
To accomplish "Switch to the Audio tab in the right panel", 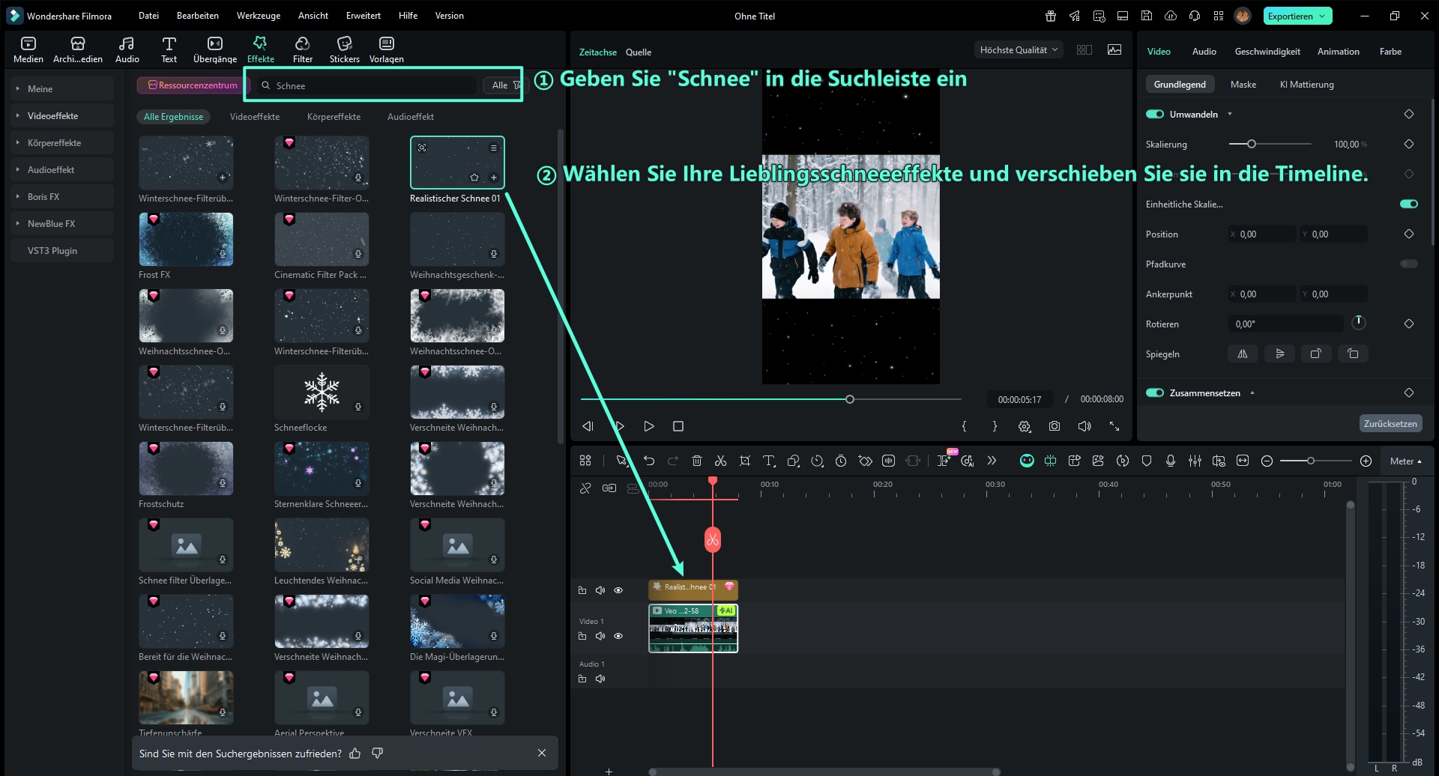I will pos(1204,51).
